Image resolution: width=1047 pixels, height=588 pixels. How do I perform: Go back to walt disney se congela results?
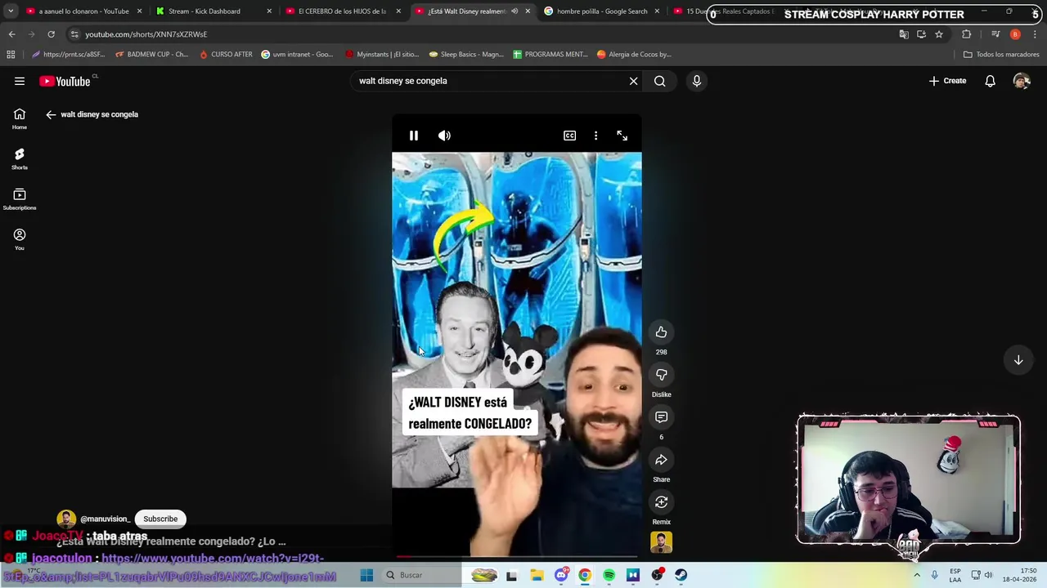tap(51, 114)
